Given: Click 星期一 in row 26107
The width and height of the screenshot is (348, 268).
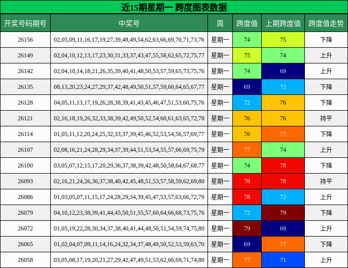Looking at the screenshot, I should click(x=220, y=150).
